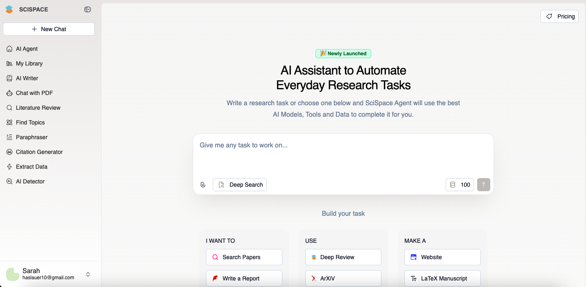Click the Literature Review magnifier icon
The width and height of the screenshot is (586, 287).
coord(9,108)
